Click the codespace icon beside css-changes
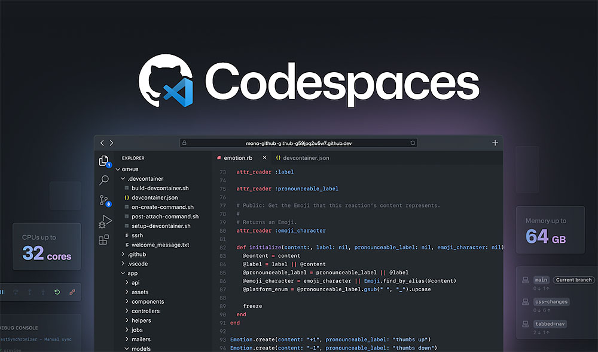The image size is (598, 352). click(x=525, y=302)
